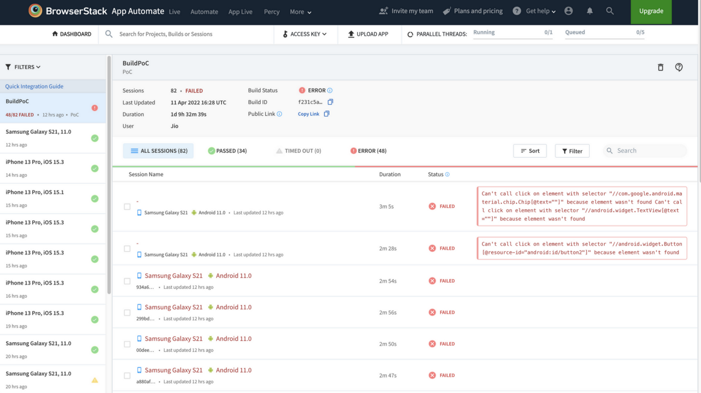The width and height of the screenshot is (701, 393).
Task: Open the Quick Integration Guide link
Action: tap(34, 86)
